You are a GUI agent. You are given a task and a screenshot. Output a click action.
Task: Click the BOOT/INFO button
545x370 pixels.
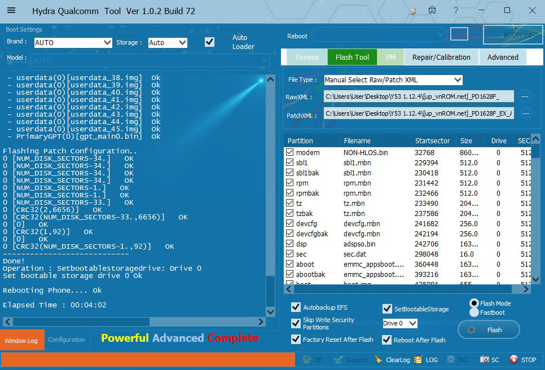click(x=512, y=35)
